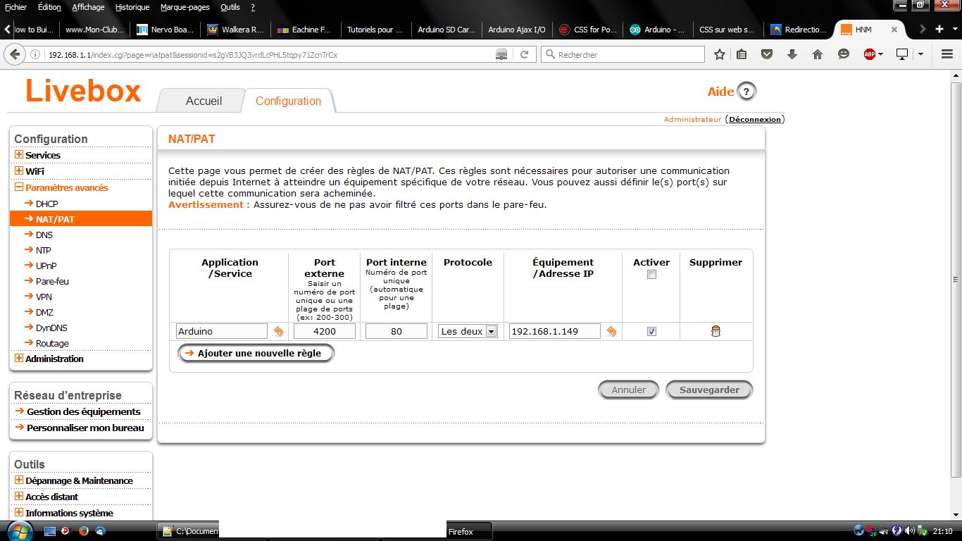This screenshot has height=541, width=962.
Task: Click Show Desktop icon in quick launch
Action: 49,531
